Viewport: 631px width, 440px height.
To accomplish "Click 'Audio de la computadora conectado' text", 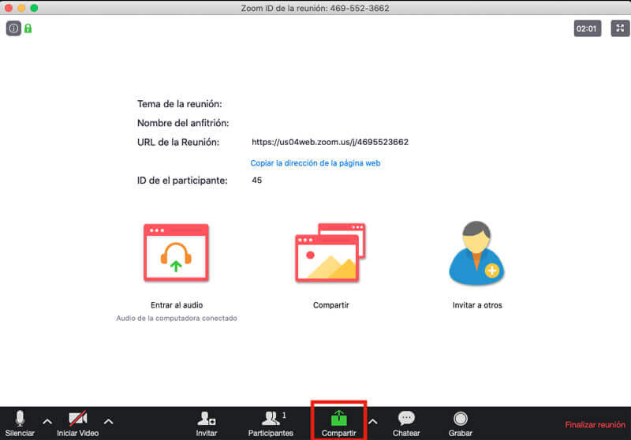I will coord(177,318).
